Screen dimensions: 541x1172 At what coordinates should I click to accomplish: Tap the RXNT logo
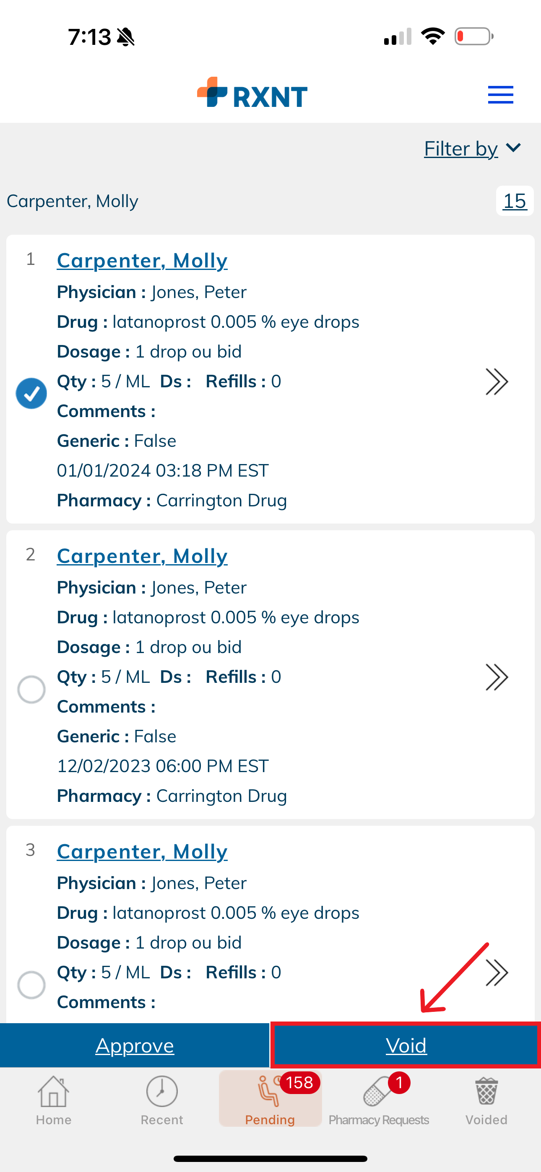(252, 93)
